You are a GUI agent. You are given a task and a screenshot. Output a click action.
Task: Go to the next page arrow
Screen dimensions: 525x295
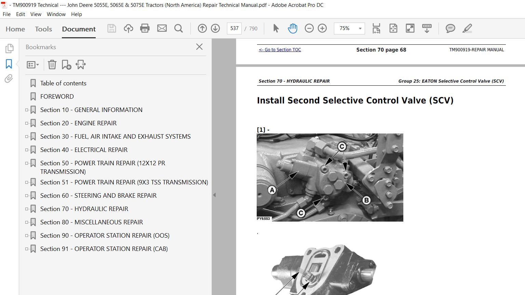(215, 28)
